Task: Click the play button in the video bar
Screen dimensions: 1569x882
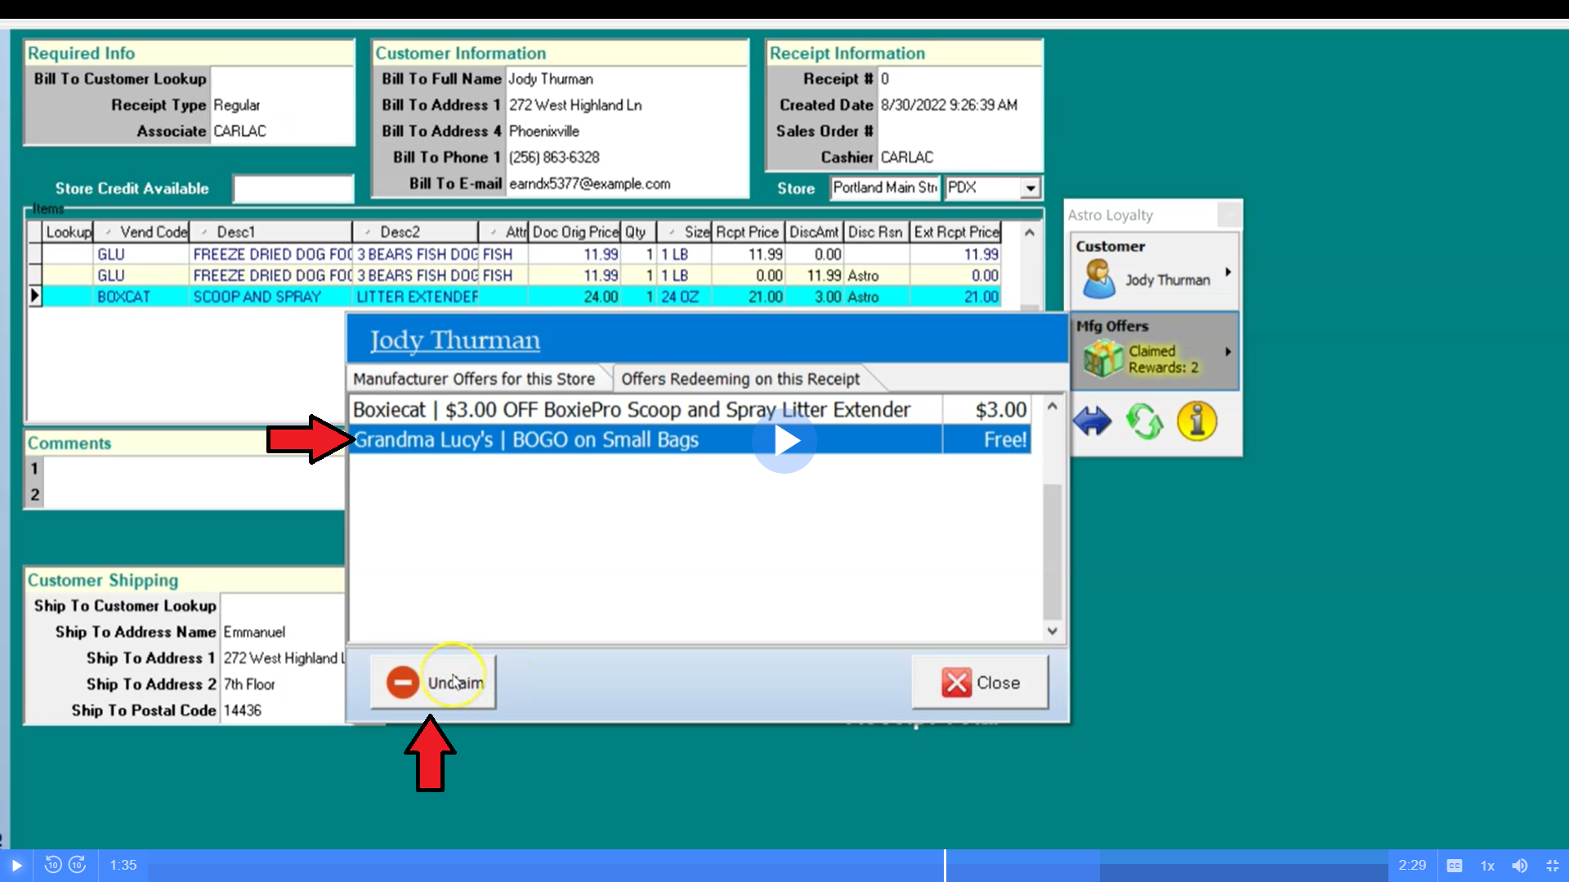Action: click(16, 866)
